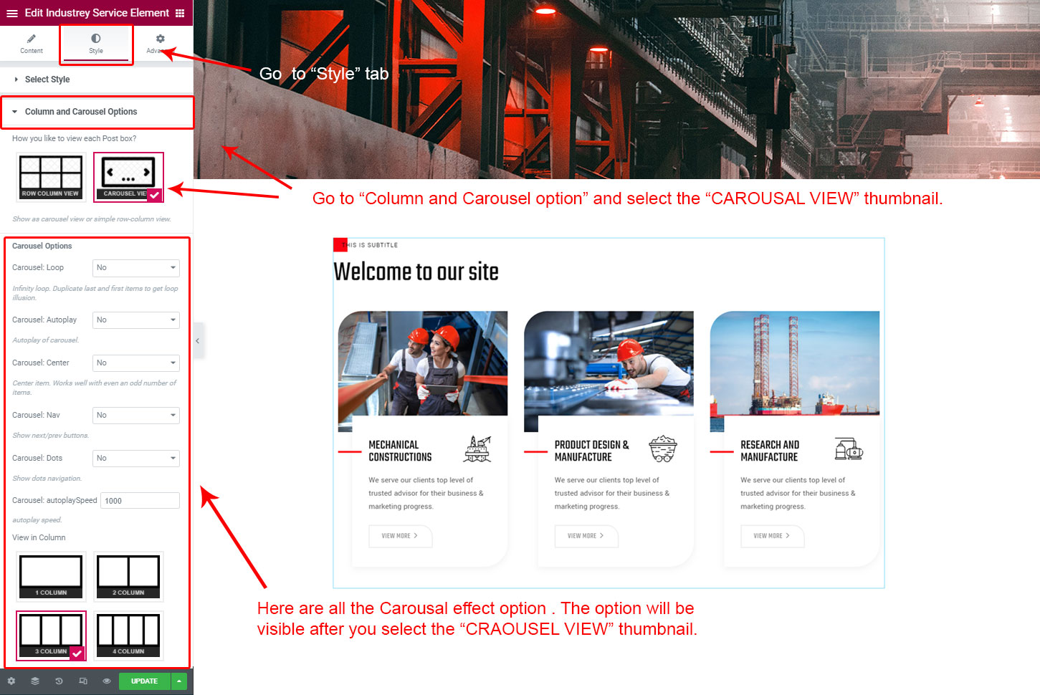Open Navigator layers icon in footer
1040x695 pixels.
pos(35,681)
